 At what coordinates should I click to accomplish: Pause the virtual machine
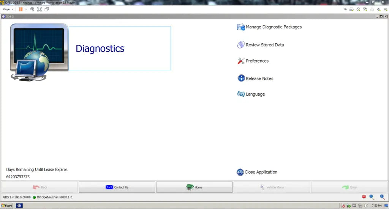click(x=21, y=9)
